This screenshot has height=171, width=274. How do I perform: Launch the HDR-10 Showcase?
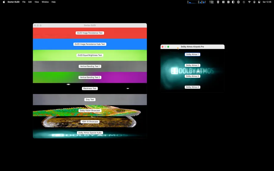90,122
